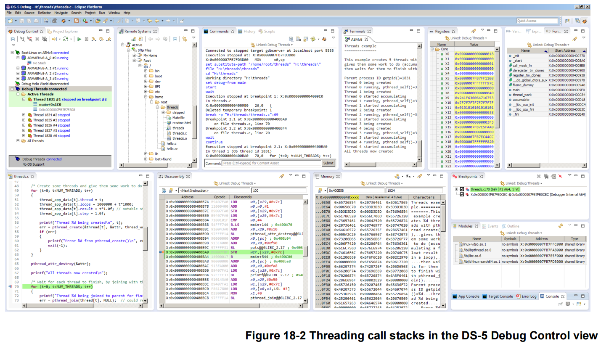Click the refresh icon in Modules view toolbar
The width and height of the screenshot is (601, 344).
tap(561, 226)
